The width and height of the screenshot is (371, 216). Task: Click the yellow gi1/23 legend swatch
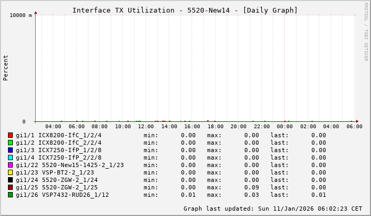click(x=10, y=172)
